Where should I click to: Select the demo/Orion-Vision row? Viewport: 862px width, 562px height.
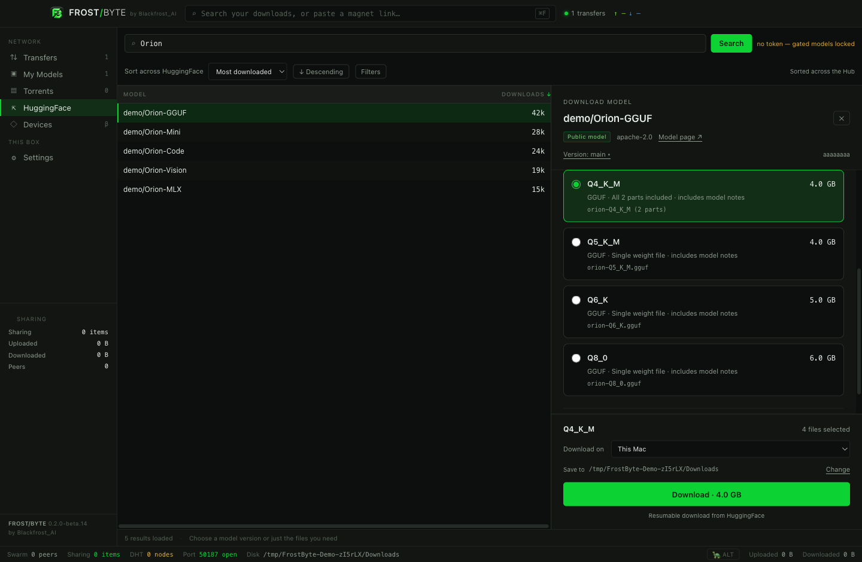334,170
